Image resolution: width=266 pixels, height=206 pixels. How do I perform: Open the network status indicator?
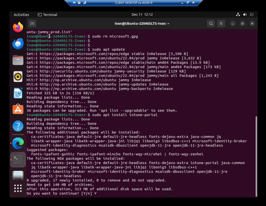238,14
